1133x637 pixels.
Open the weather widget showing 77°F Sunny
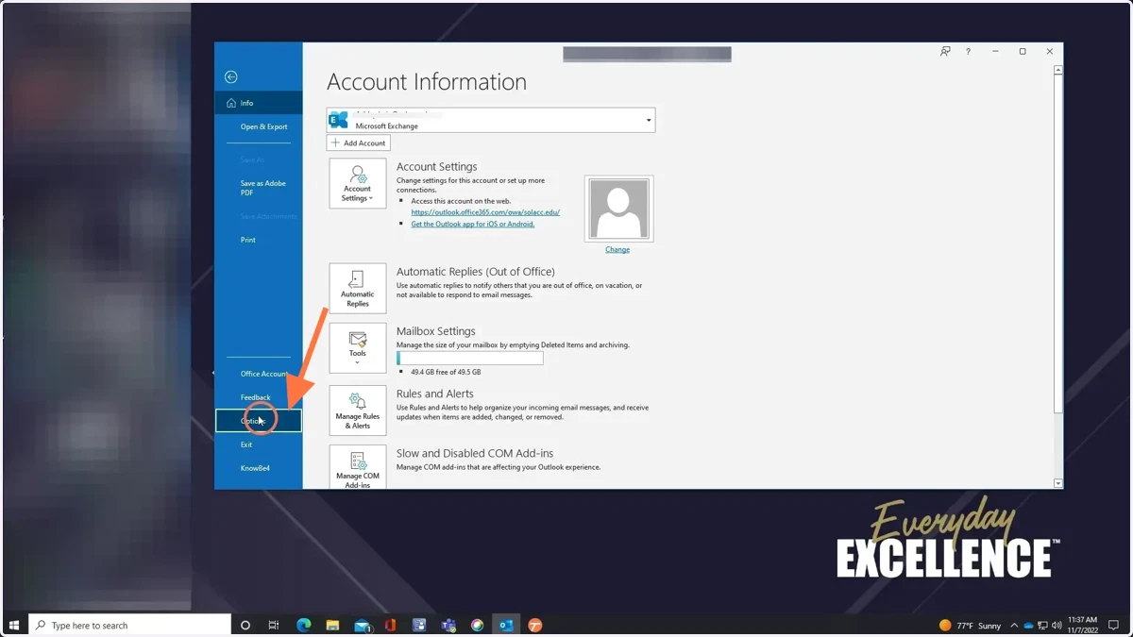pos(971,625)
